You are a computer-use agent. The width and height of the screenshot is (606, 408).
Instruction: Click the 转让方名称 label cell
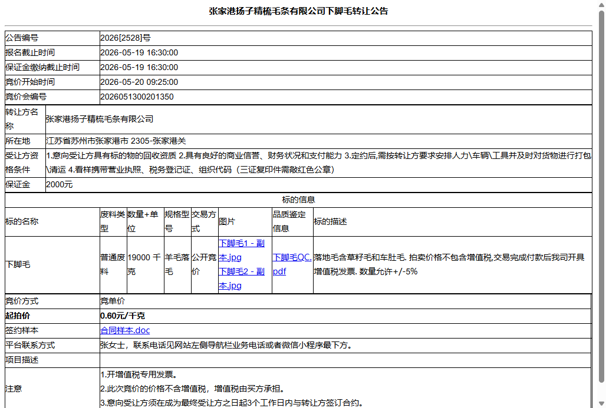(x=25, y=120)
